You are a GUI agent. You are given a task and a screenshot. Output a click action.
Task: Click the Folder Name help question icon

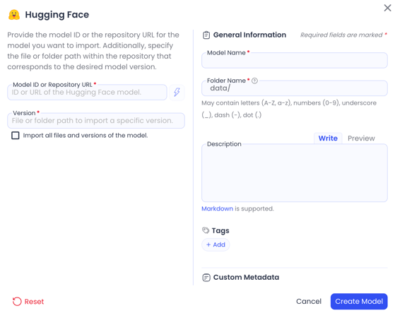[254, 81]
